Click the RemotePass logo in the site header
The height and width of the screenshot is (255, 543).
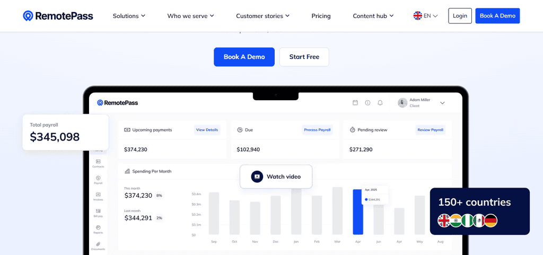pos(58,16)
